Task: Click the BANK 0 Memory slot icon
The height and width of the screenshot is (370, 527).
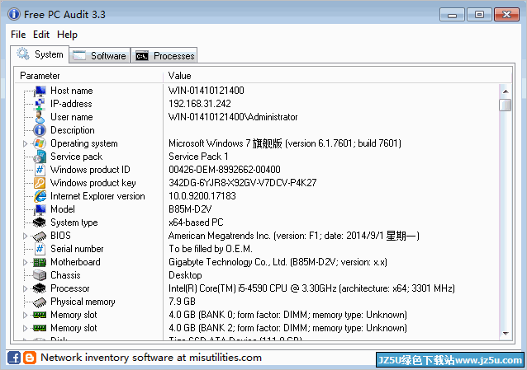Action: point(40,315)
